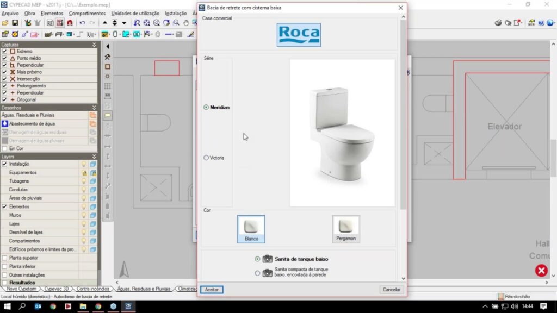Click the red X error icon
This screenshot has height=313, width=557.
(x=541, y=270)
